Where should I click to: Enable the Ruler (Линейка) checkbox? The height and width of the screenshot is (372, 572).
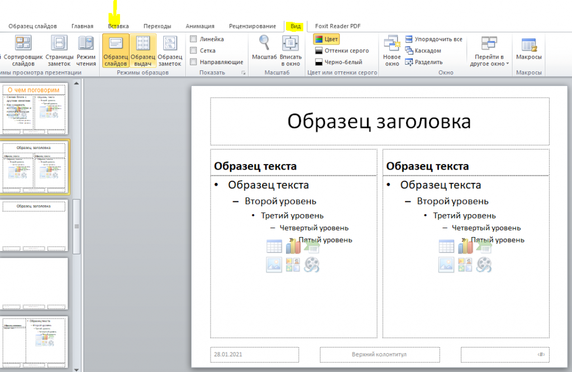tap(194, 39)
